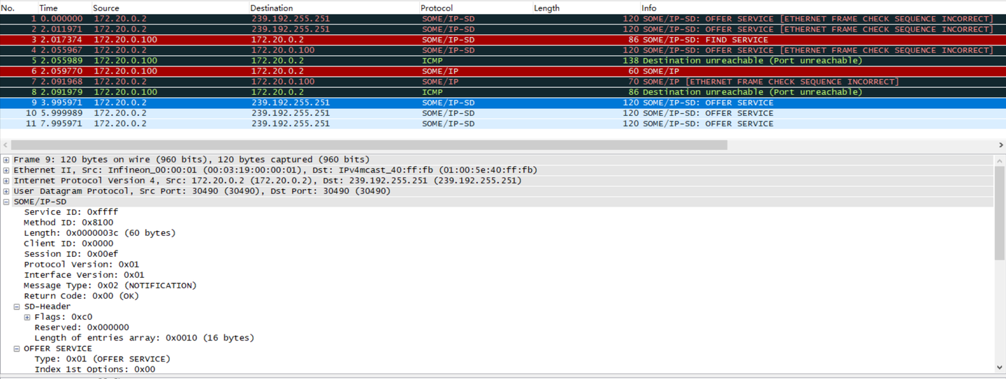
Task: Click the packet list scroll right arrow
Action: (x=1000, y=145)
